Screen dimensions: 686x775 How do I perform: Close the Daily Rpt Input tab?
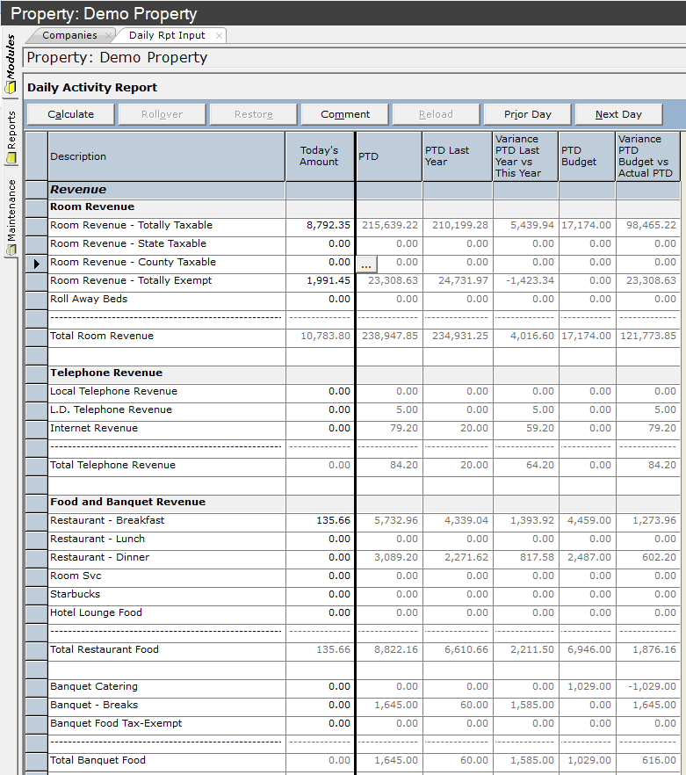[219, 36]
